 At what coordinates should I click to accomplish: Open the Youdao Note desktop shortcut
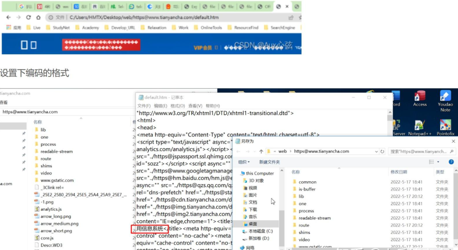pyautogui.click(x=445, y=101)
